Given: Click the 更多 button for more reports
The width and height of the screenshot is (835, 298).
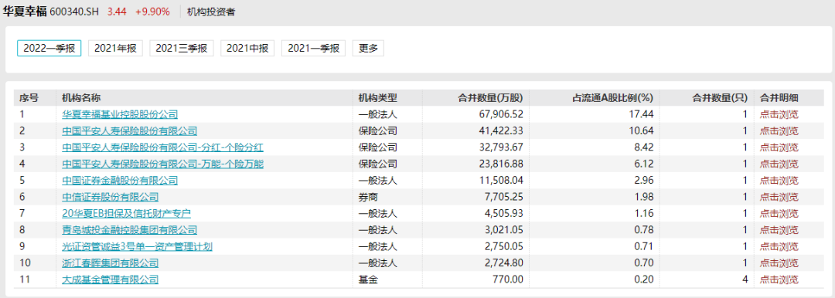Looking at the screenshot, I should [368, 48].
